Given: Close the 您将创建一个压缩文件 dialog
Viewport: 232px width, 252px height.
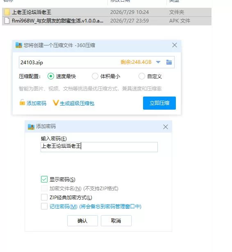Looking at the screenshot, I should [x=175, y=45].
